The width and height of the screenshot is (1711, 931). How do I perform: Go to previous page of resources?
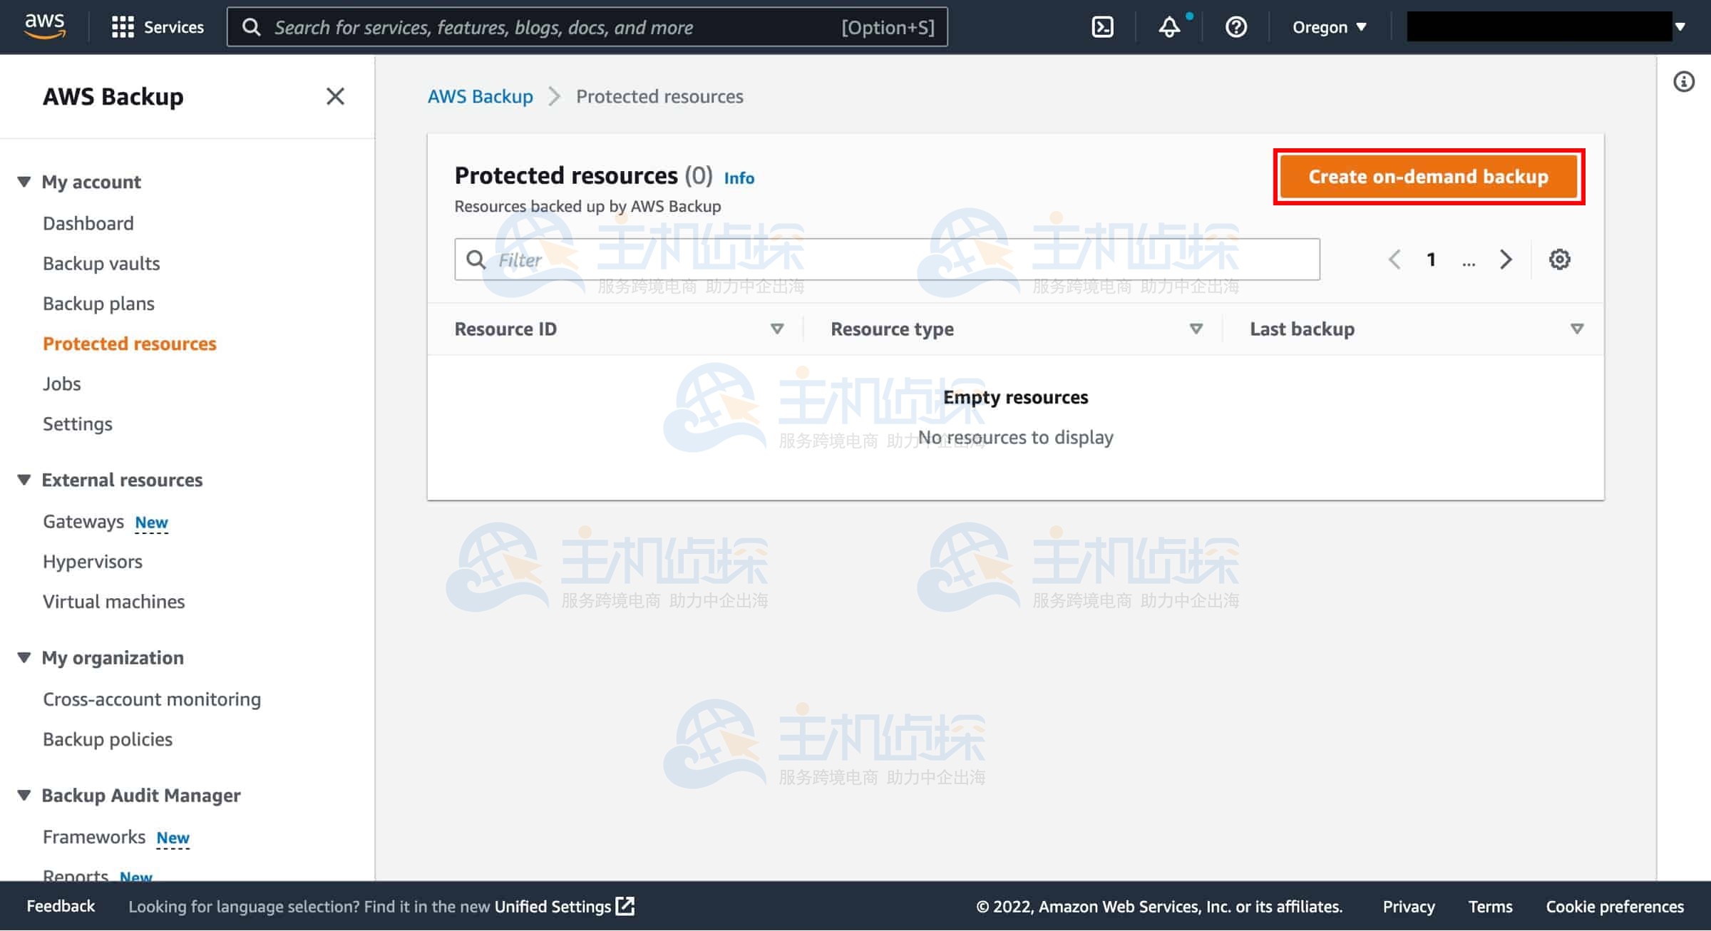click(1394, 259)
